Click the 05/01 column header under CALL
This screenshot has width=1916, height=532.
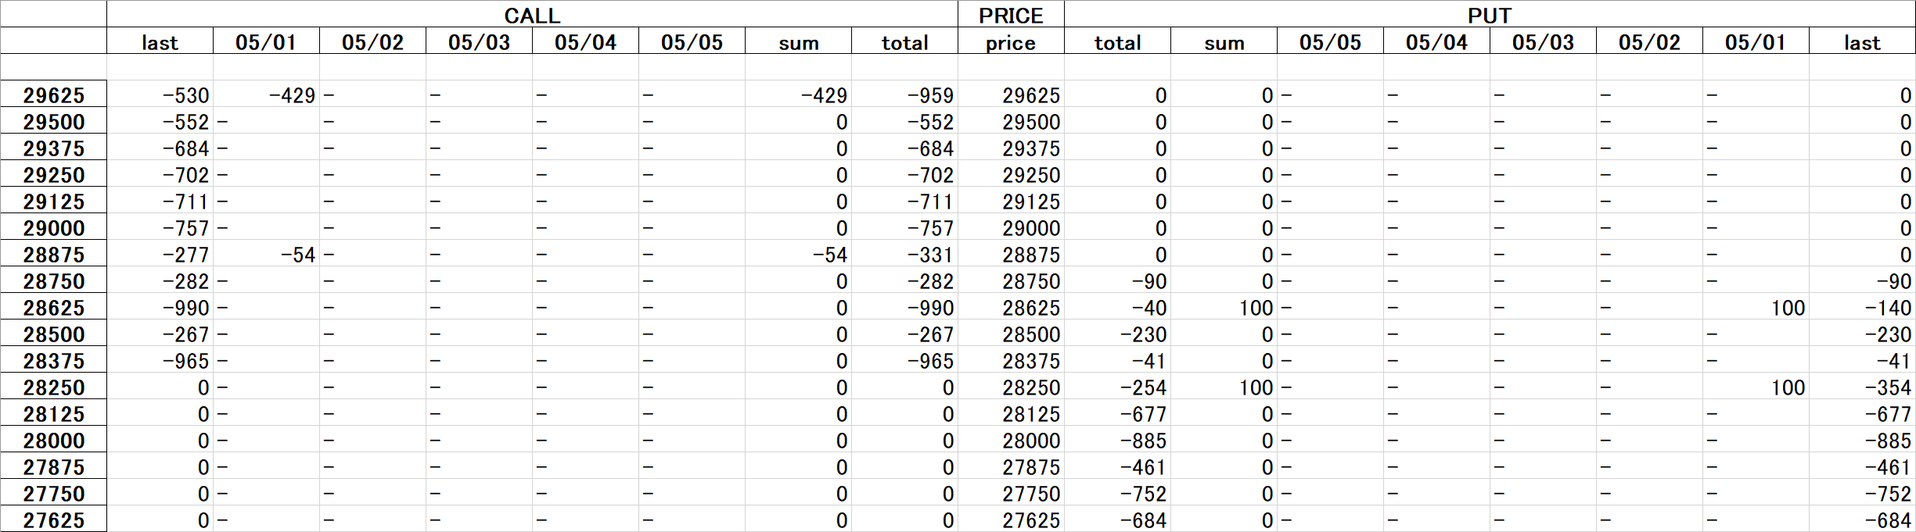click(266, 41)
